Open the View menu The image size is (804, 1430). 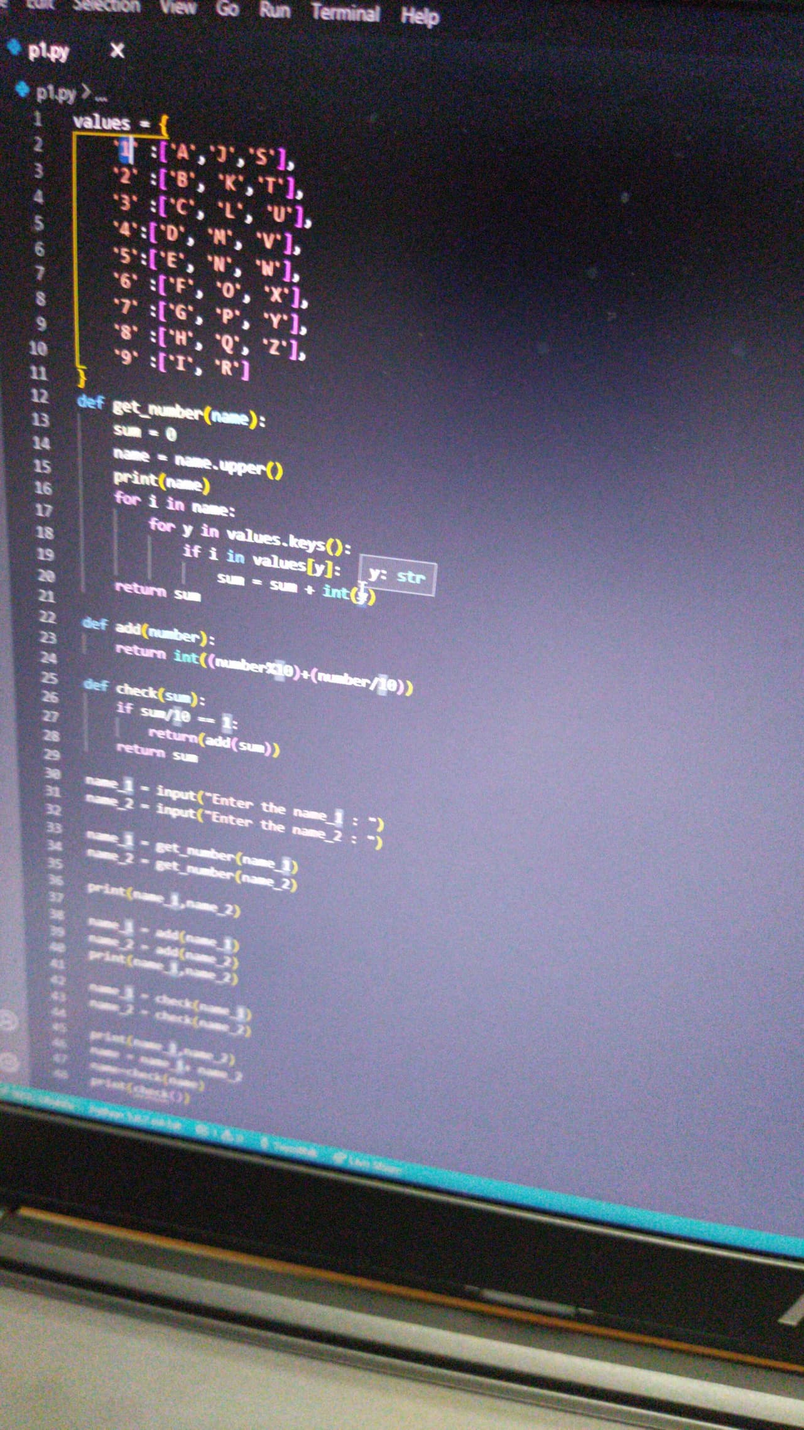click(178, 7)
